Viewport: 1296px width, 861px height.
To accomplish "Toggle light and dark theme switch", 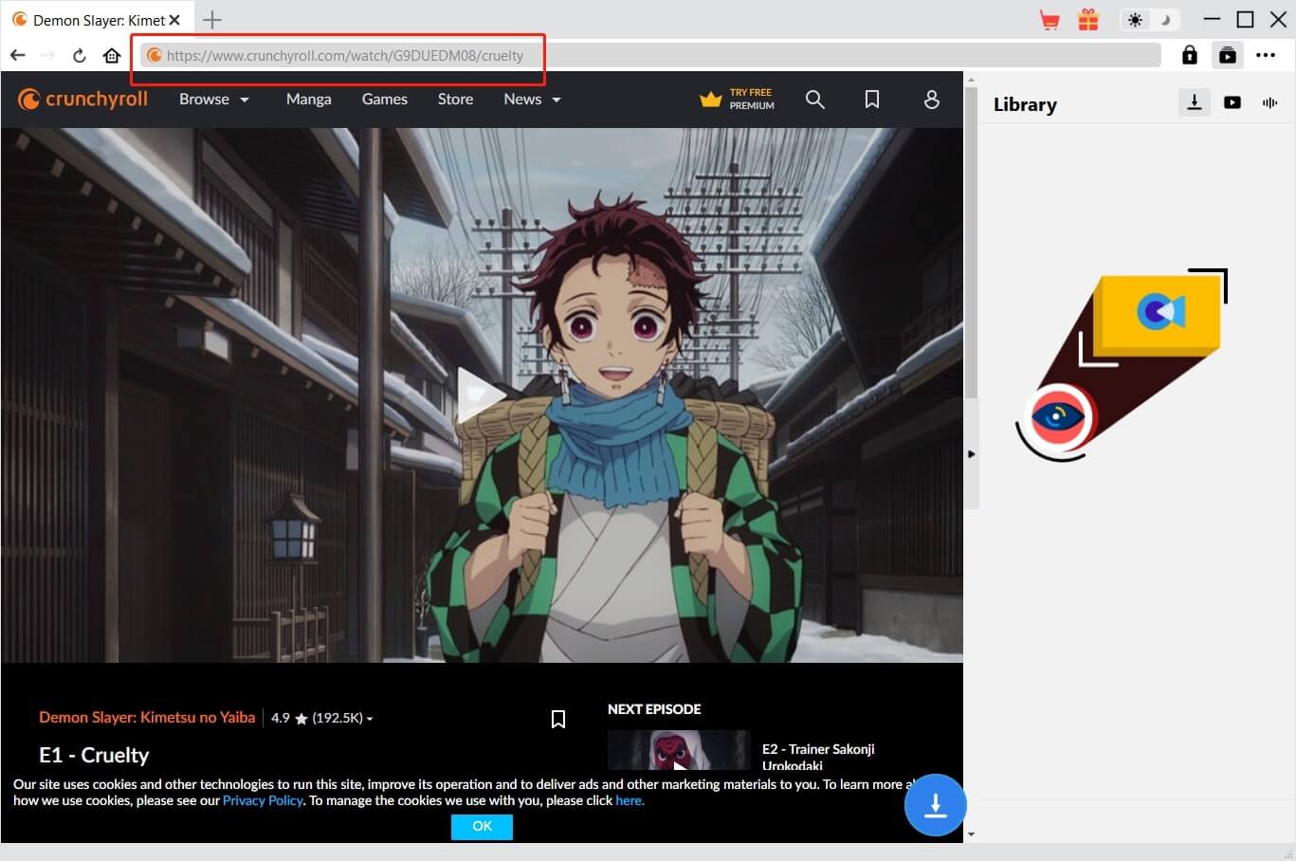I will (1148, 20).
